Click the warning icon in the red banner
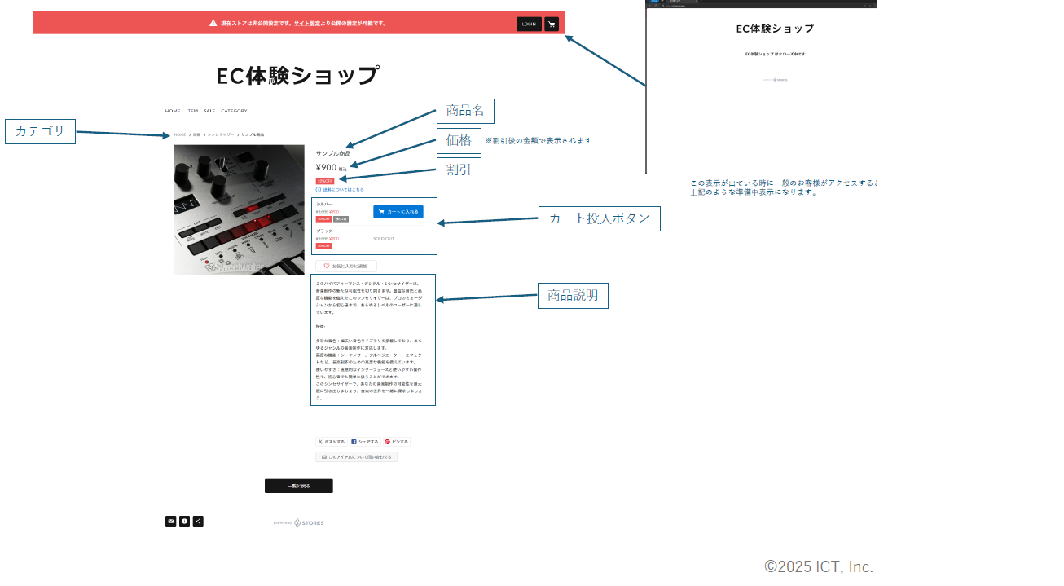 (x=213, y=23)
